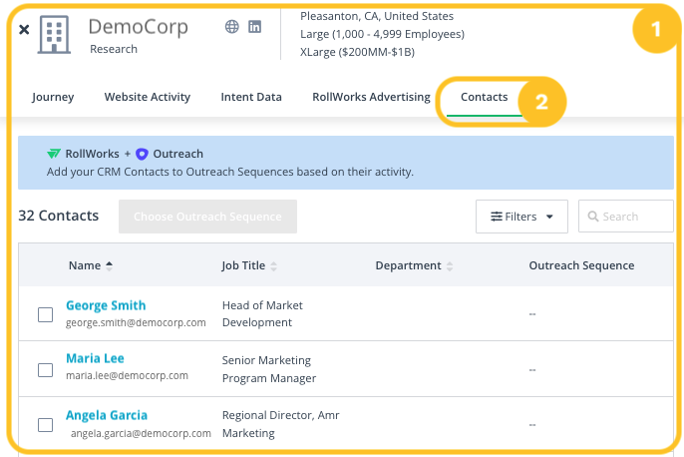
Task: Select George Smith's checkbox
Action: click(x=45, y=315)
